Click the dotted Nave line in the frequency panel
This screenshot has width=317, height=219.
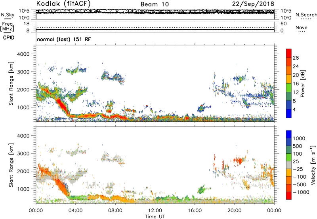tap(155, 28)
